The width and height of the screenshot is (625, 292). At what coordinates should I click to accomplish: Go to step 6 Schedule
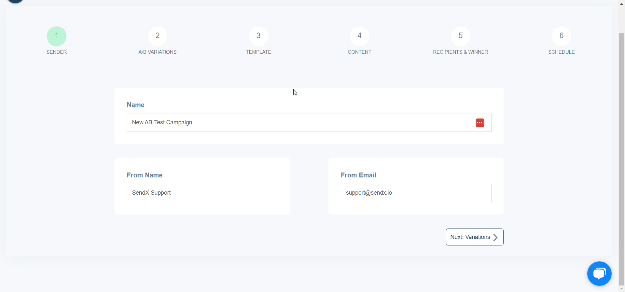click(561, 36)
